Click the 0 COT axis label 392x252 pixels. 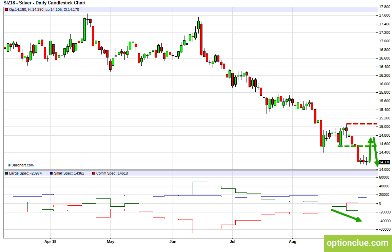pyautogui.click(x=380, y=203)
